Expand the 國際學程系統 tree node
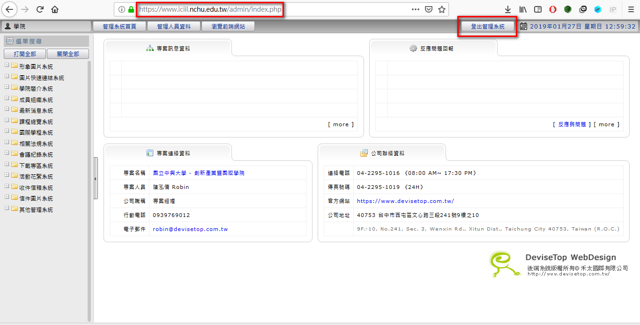This screenshot has width=640, height=325. pos(7,132)
